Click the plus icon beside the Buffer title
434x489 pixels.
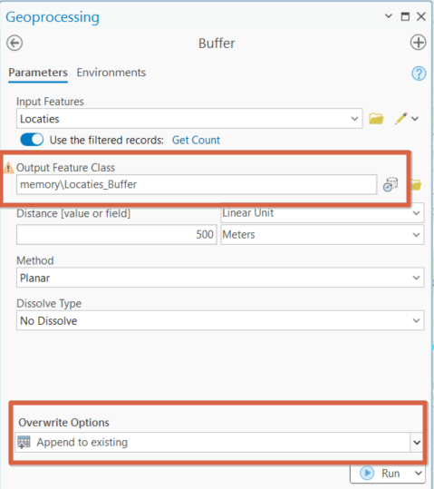(x=418, y=43)
